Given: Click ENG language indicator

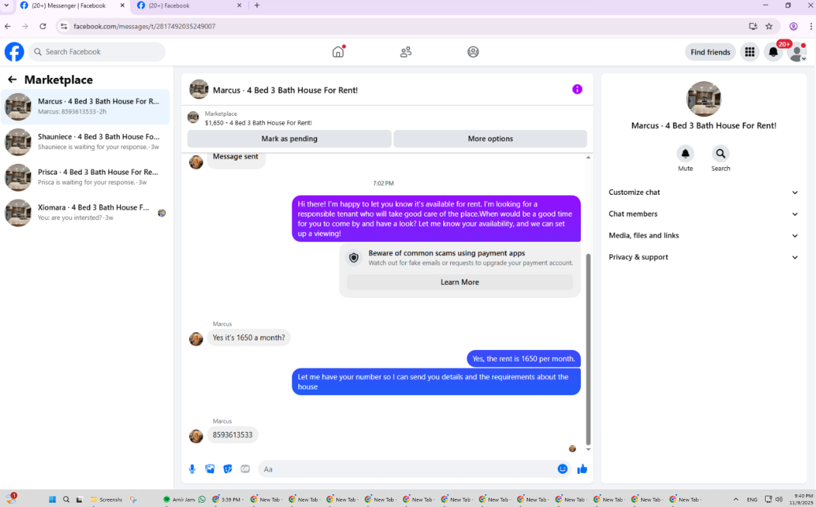Looking at the screenshot, I should click(752, 500).
